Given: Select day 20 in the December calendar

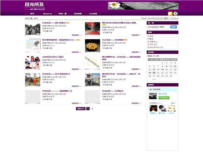Looking at the screenshot, I should 154,73.
